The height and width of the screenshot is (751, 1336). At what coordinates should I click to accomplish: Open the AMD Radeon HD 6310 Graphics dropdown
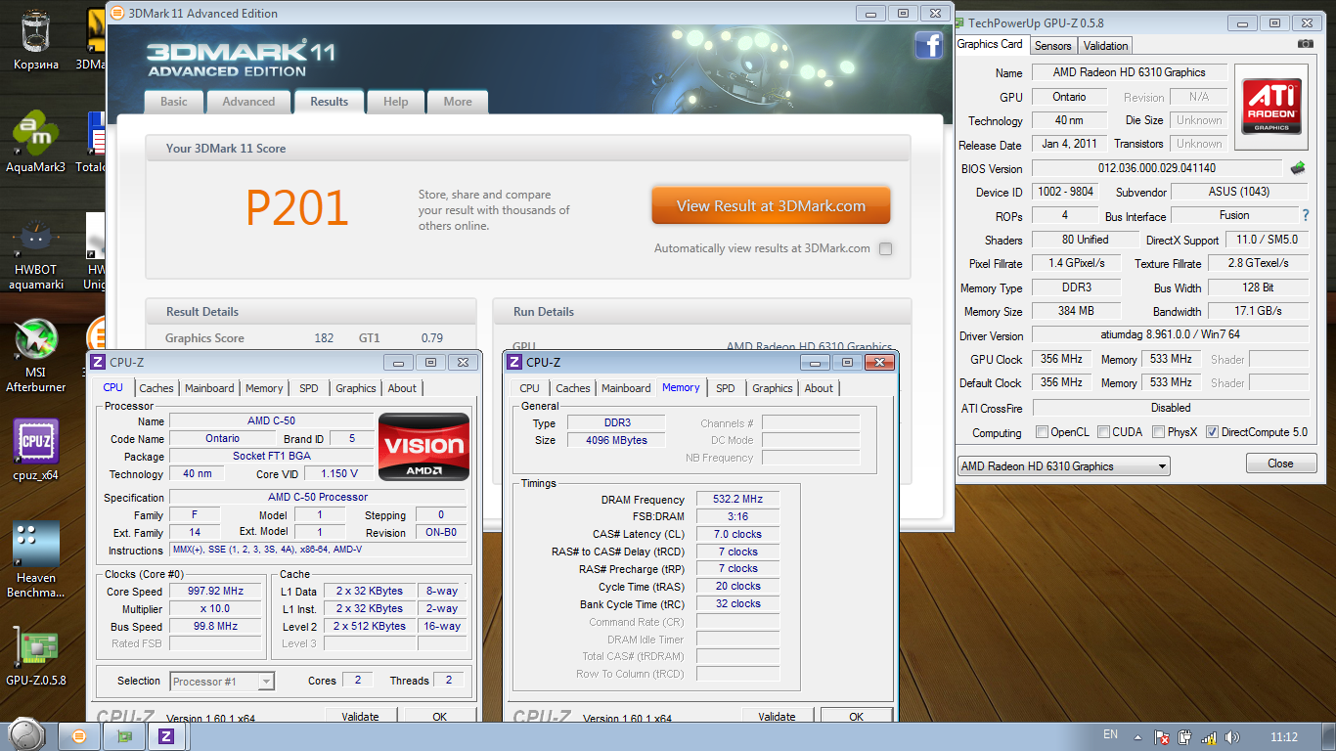[1063, 466]
